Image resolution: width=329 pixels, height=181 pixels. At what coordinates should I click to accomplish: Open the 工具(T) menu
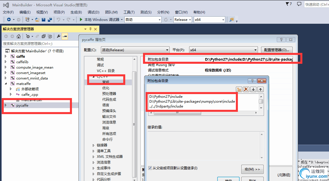(x=129, y=12)
